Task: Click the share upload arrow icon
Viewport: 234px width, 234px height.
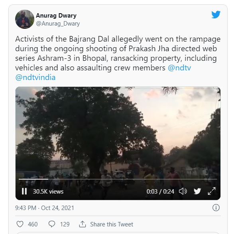Action: [83, 224]
